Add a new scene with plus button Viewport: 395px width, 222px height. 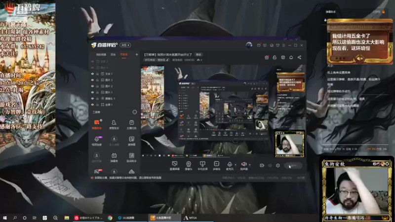tap(137, 54)
